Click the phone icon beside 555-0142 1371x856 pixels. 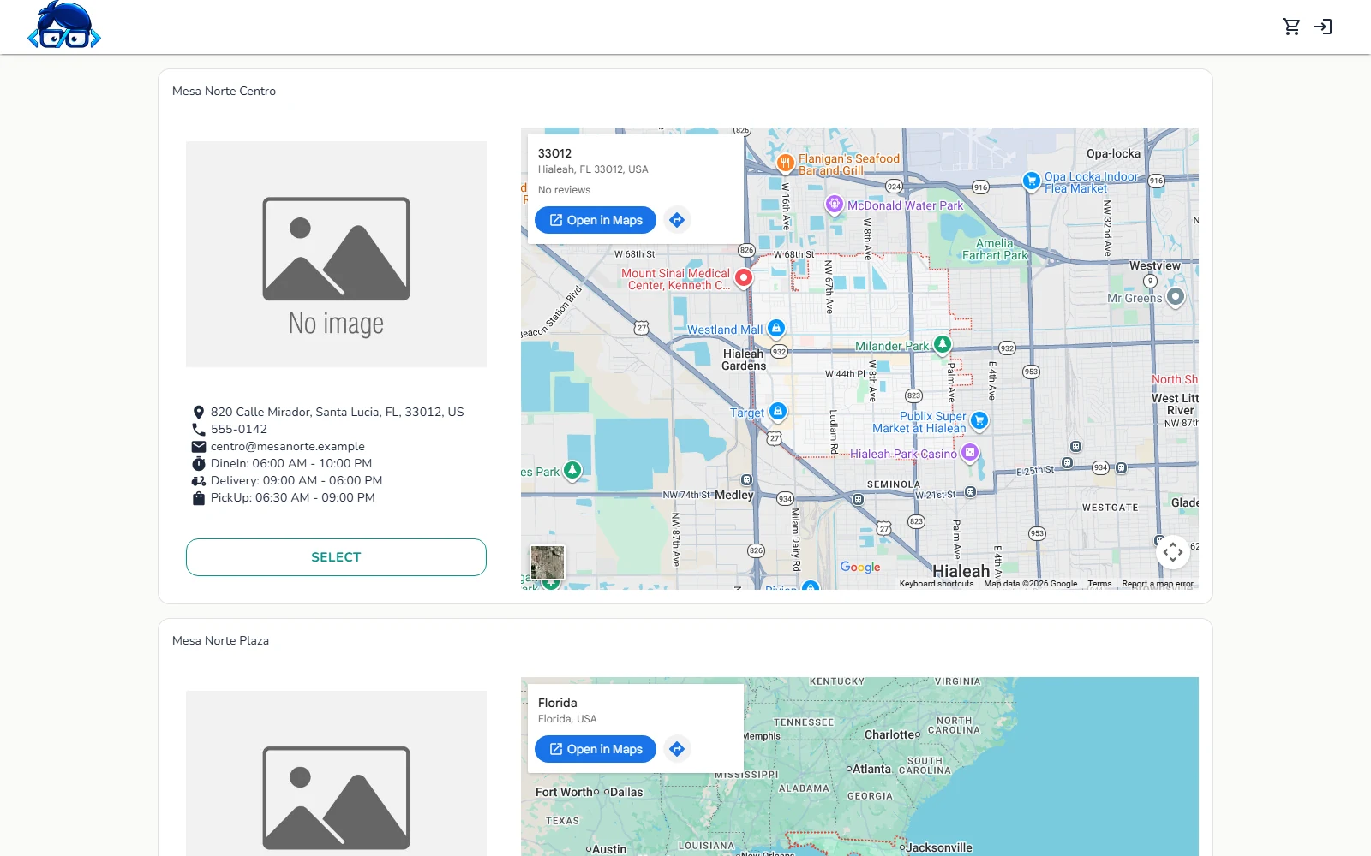[x=199, y=430]
